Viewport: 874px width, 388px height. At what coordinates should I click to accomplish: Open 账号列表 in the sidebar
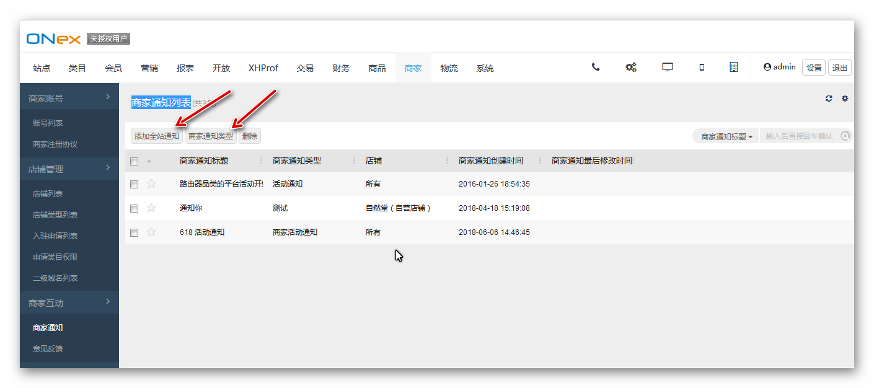point(48,123)
